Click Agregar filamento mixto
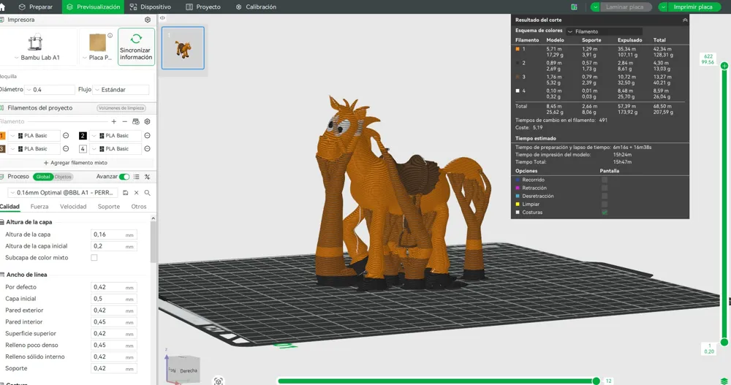The height and width of the screenshot is (385, 731). [x=75, y=163]
